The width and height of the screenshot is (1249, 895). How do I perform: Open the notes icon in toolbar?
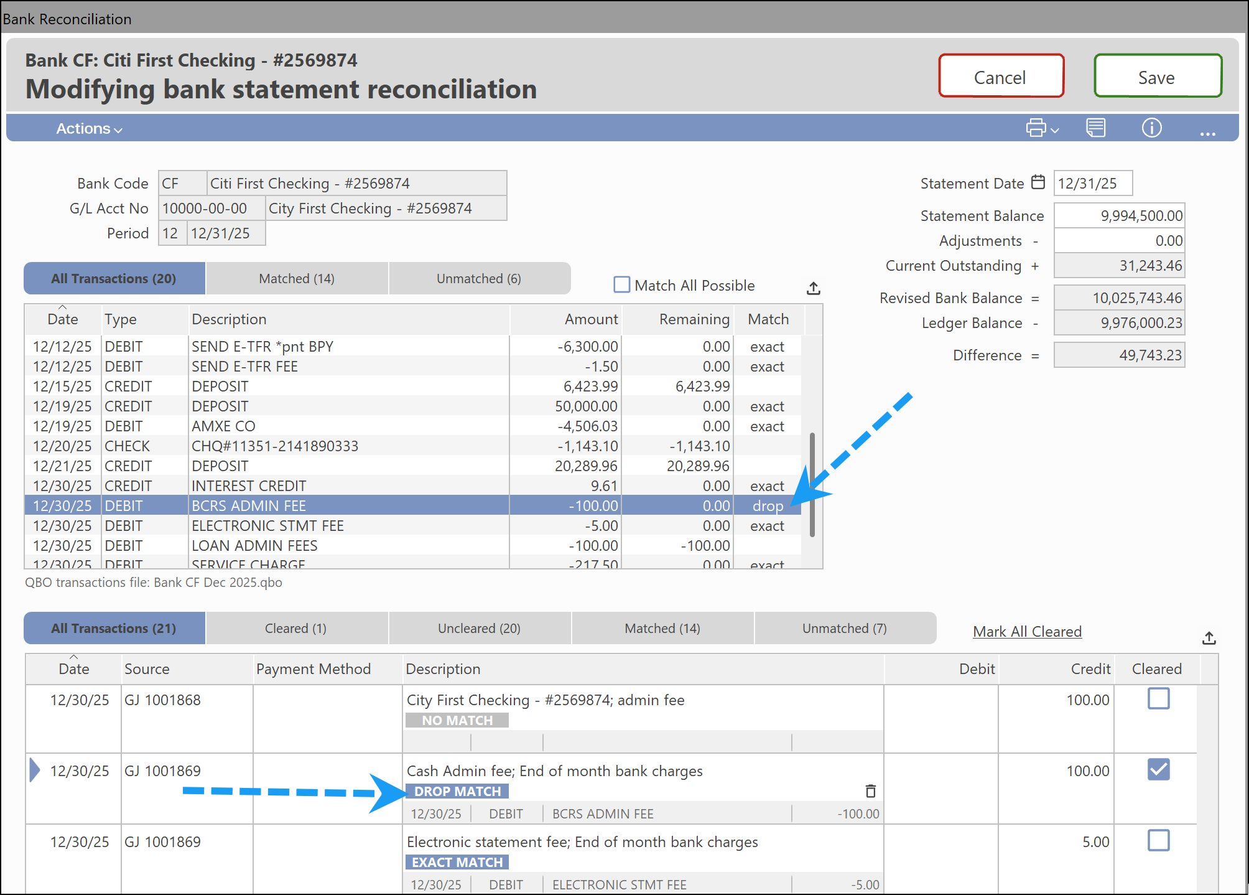1095,128
